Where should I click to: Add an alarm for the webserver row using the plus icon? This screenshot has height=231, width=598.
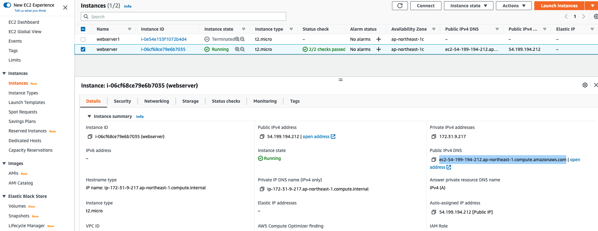[378, 49]
